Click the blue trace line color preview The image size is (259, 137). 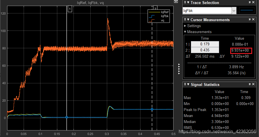247,11
